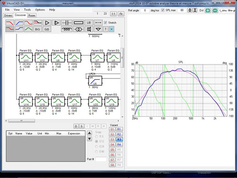This screenshot has width=237, height=178.
Task: Select variant R1
Action: click(119, 129)
